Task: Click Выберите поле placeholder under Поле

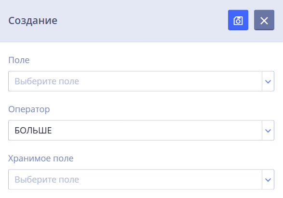Action: point(47,81)
